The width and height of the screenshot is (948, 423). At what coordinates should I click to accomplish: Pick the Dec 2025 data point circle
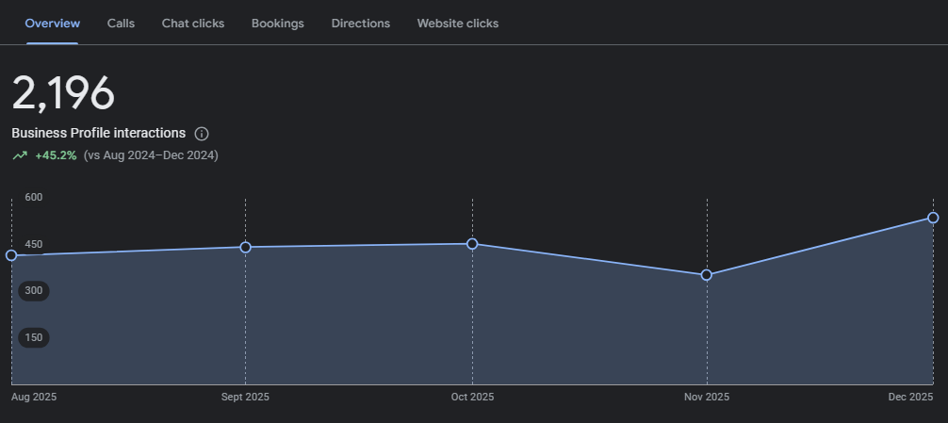click(x=933, y=218)
